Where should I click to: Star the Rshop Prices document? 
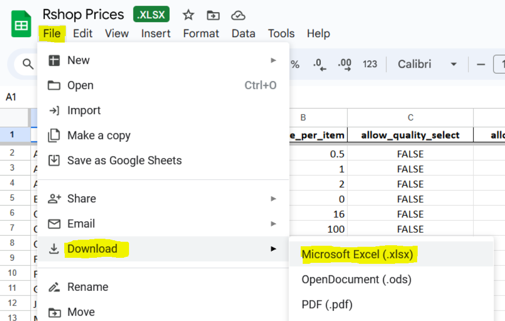pyautogui.click(x=188, y=15)
